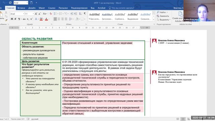Expand the styles gallery more arrow
This screenshot has width=215, height=121.
pyautogui.click(x=154, y=20)
